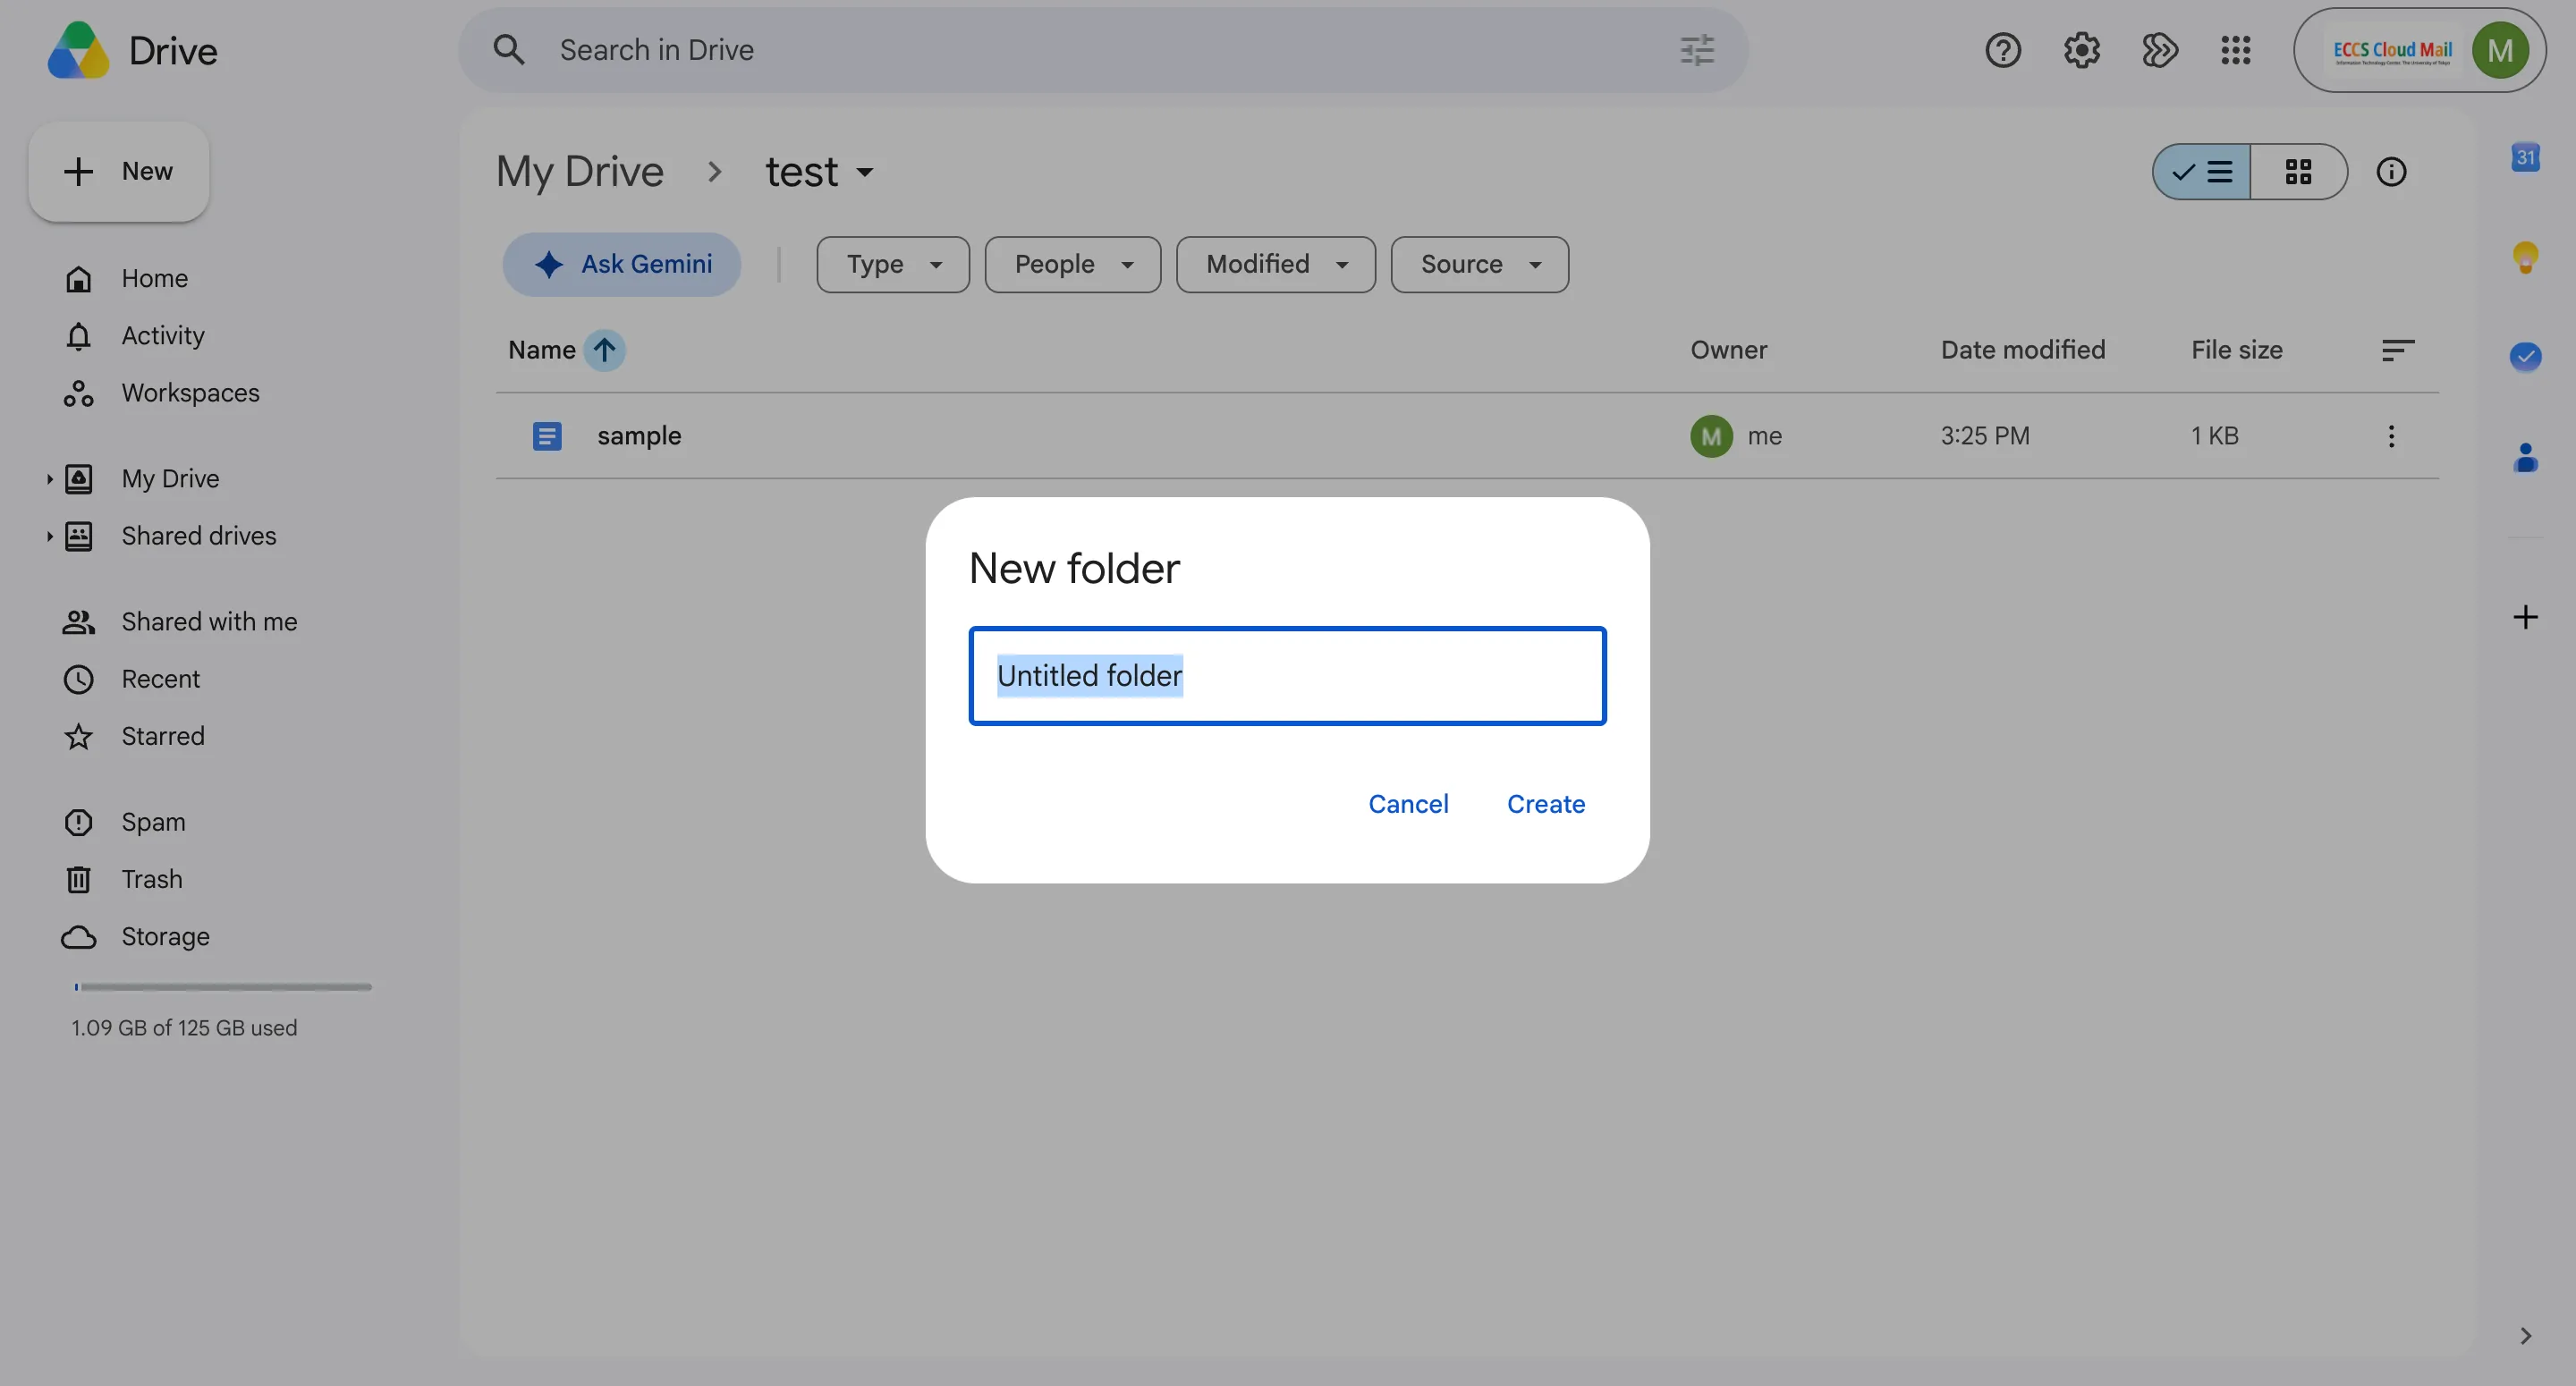Open Trash in sidebar

[x=151, y=879]
